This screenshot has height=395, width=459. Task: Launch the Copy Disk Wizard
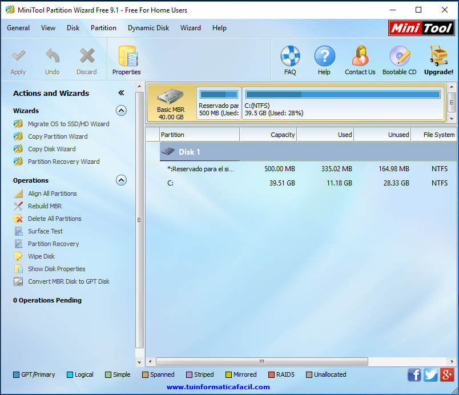click(x=52, y=149)
